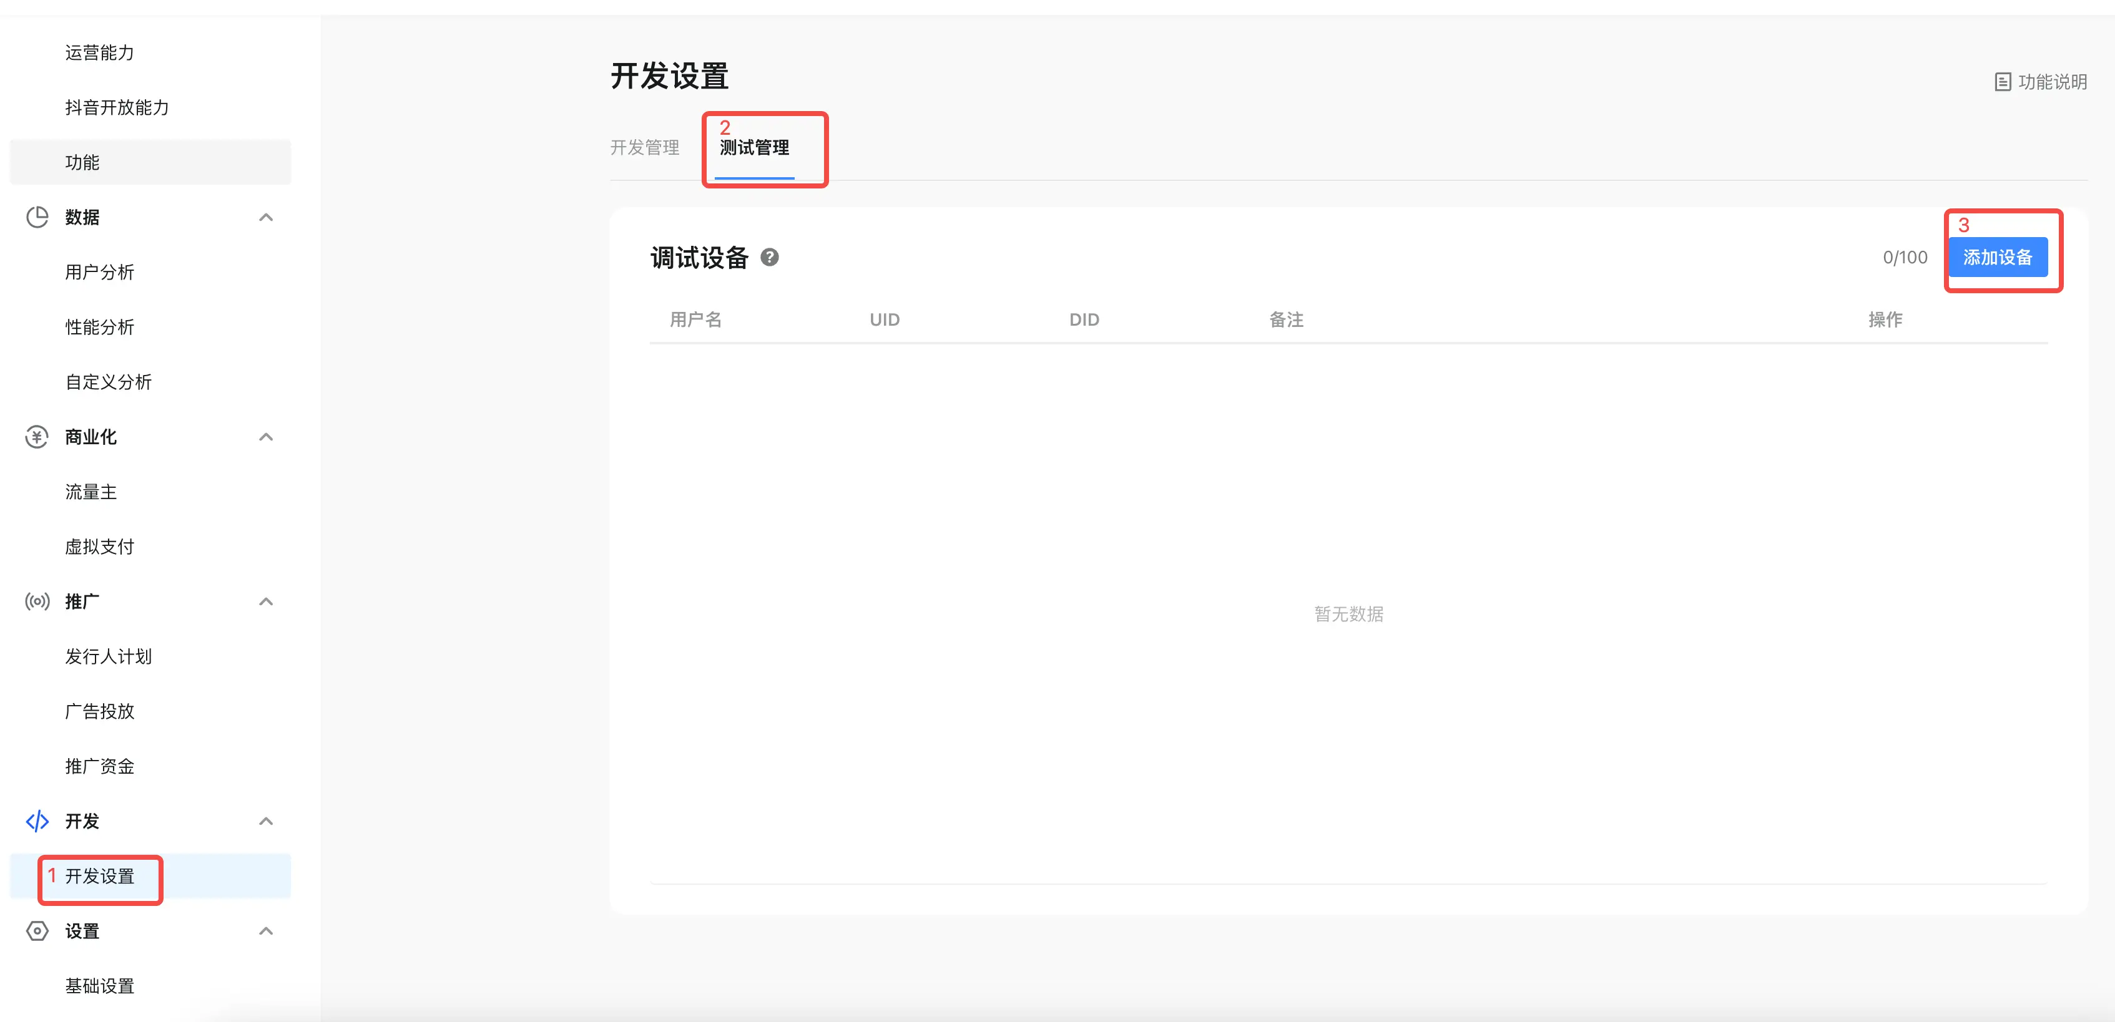Click the 推广 broadcast icon

coord(37,601)
